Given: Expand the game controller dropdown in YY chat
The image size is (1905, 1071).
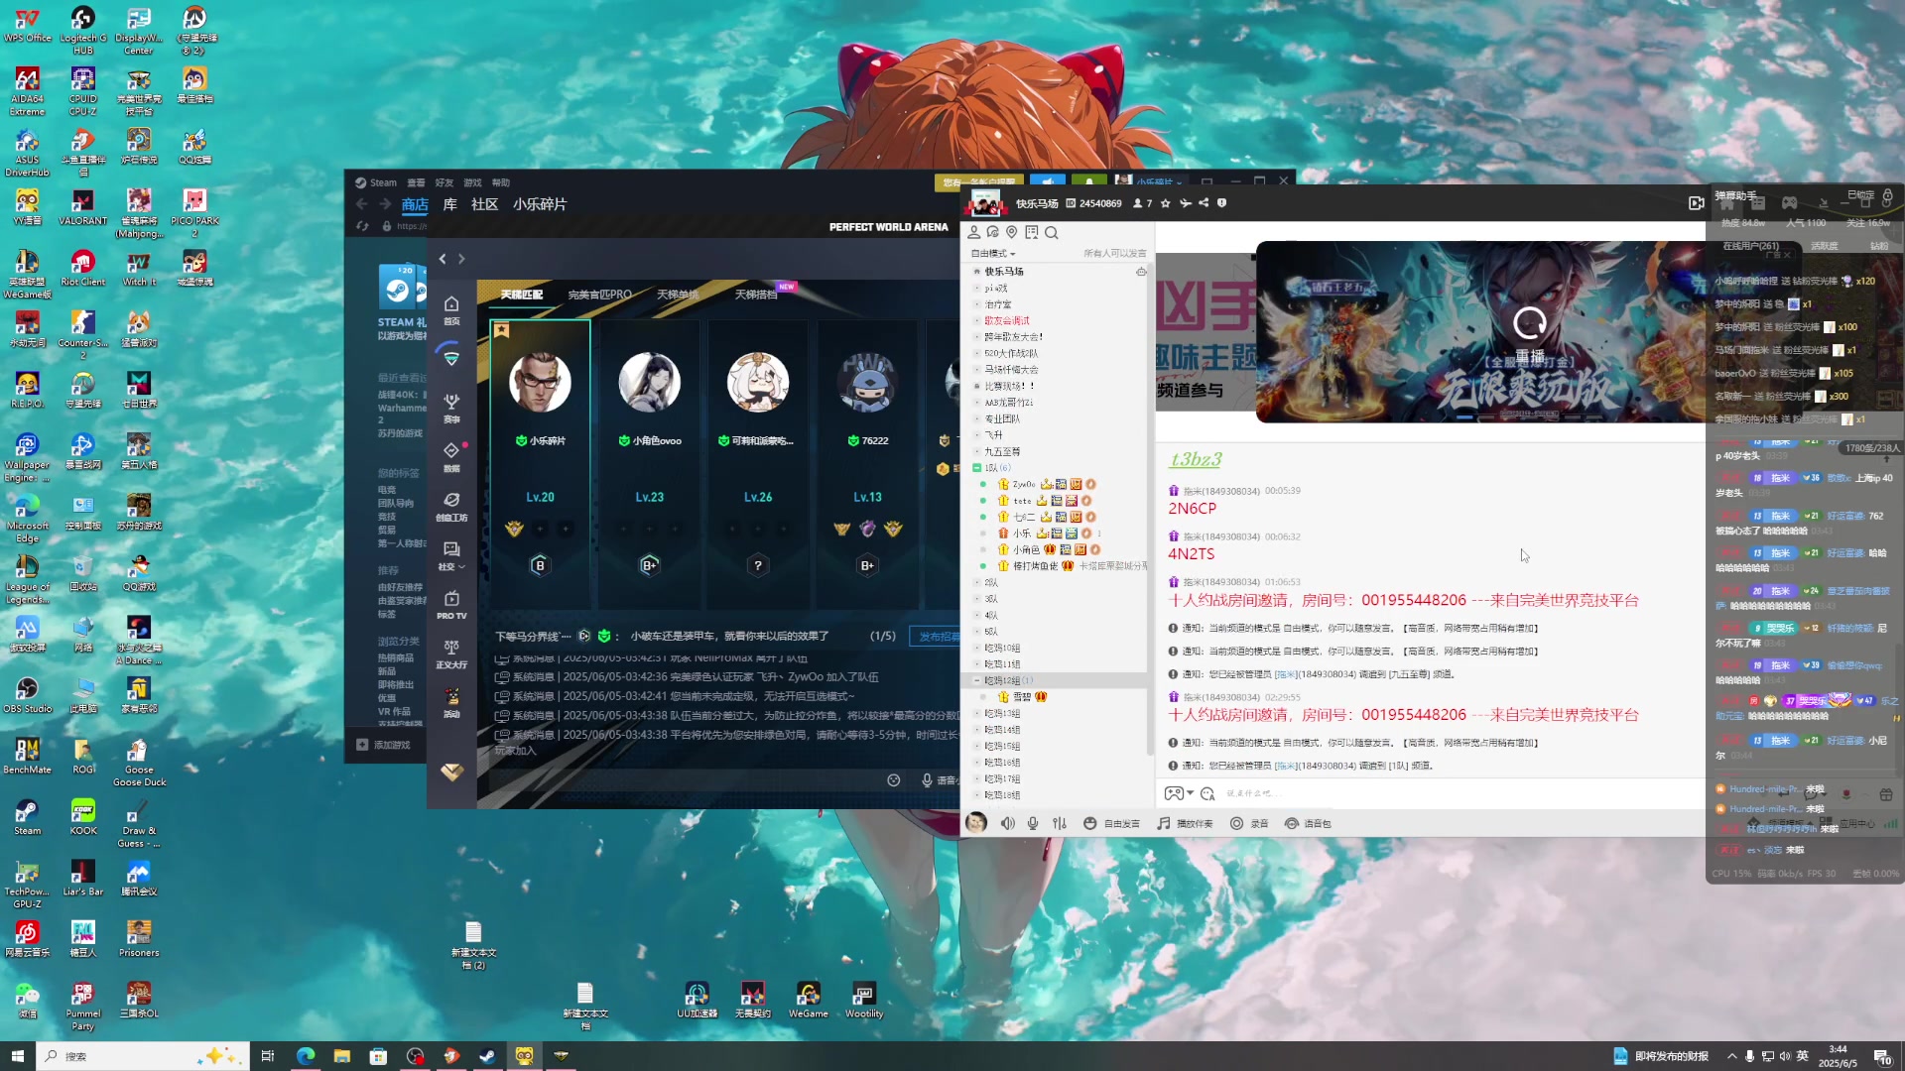Looking at the screenshot, I should coord(1190,793).
